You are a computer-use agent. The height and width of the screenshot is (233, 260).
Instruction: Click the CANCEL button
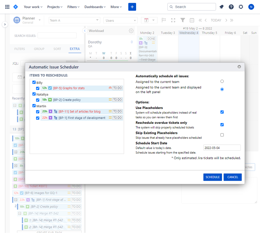coord(232,177)
